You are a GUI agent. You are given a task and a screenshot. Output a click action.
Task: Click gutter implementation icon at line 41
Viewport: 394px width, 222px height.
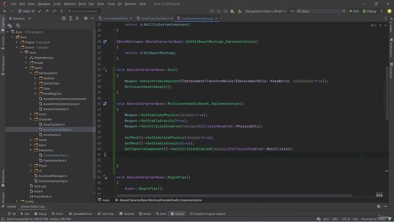[105, 104]
